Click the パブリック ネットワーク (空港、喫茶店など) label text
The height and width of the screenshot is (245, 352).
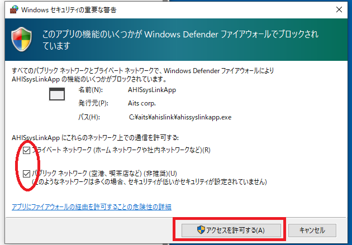tap(104, 173)
